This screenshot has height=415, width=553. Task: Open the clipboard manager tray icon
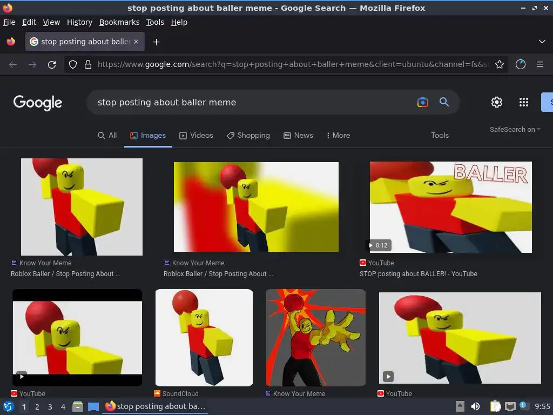click(495, 406)
